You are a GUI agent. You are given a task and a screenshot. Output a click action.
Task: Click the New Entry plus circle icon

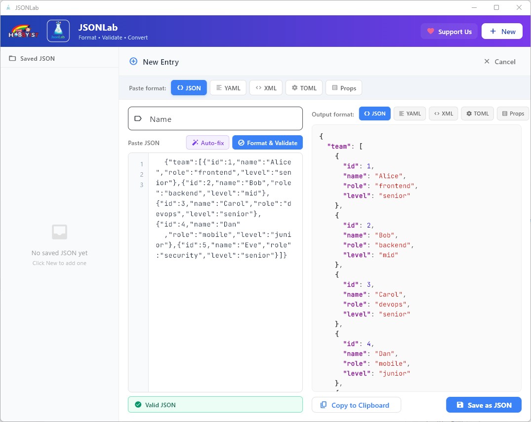(x=133, y=62)
